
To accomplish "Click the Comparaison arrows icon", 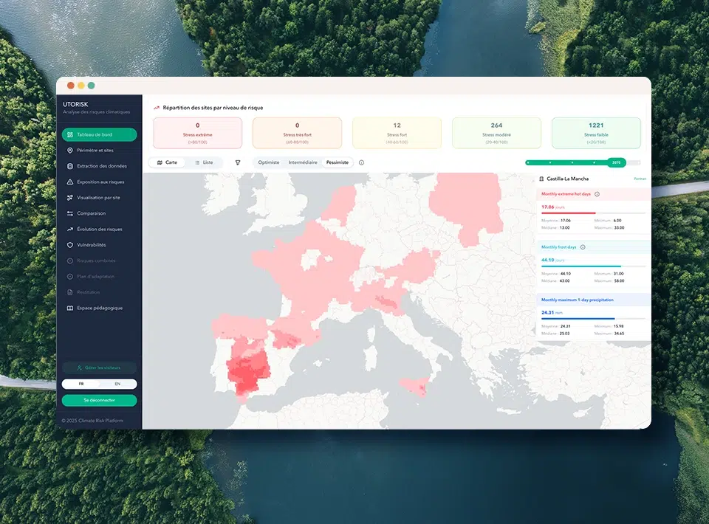I will (x=70, y=213).
